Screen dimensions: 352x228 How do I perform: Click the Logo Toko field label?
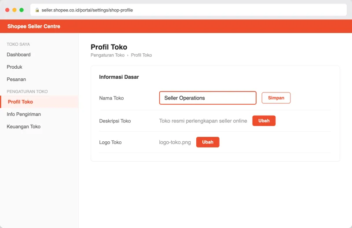click(x=110, y=142)
